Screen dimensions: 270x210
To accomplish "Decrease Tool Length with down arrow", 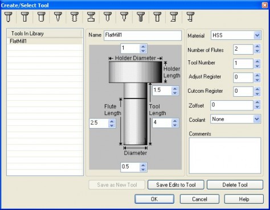I will pyautogui.click(x=175, y=125).
